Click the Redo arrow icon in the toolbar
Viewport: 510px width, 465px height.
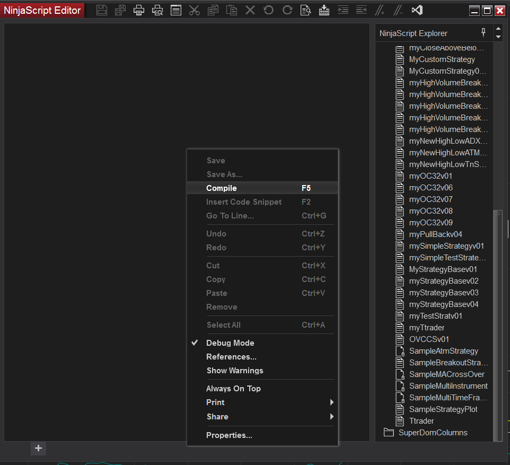pos(287,10)
